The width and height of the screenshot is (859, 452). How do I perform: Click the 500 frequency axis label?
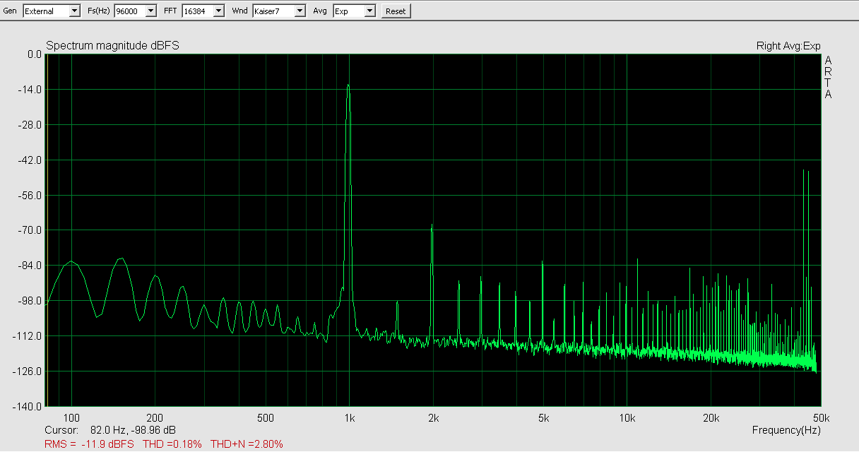[265, 417]
